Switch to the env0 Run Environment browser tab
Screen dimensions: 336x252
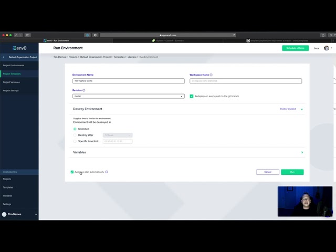[57, 40]
